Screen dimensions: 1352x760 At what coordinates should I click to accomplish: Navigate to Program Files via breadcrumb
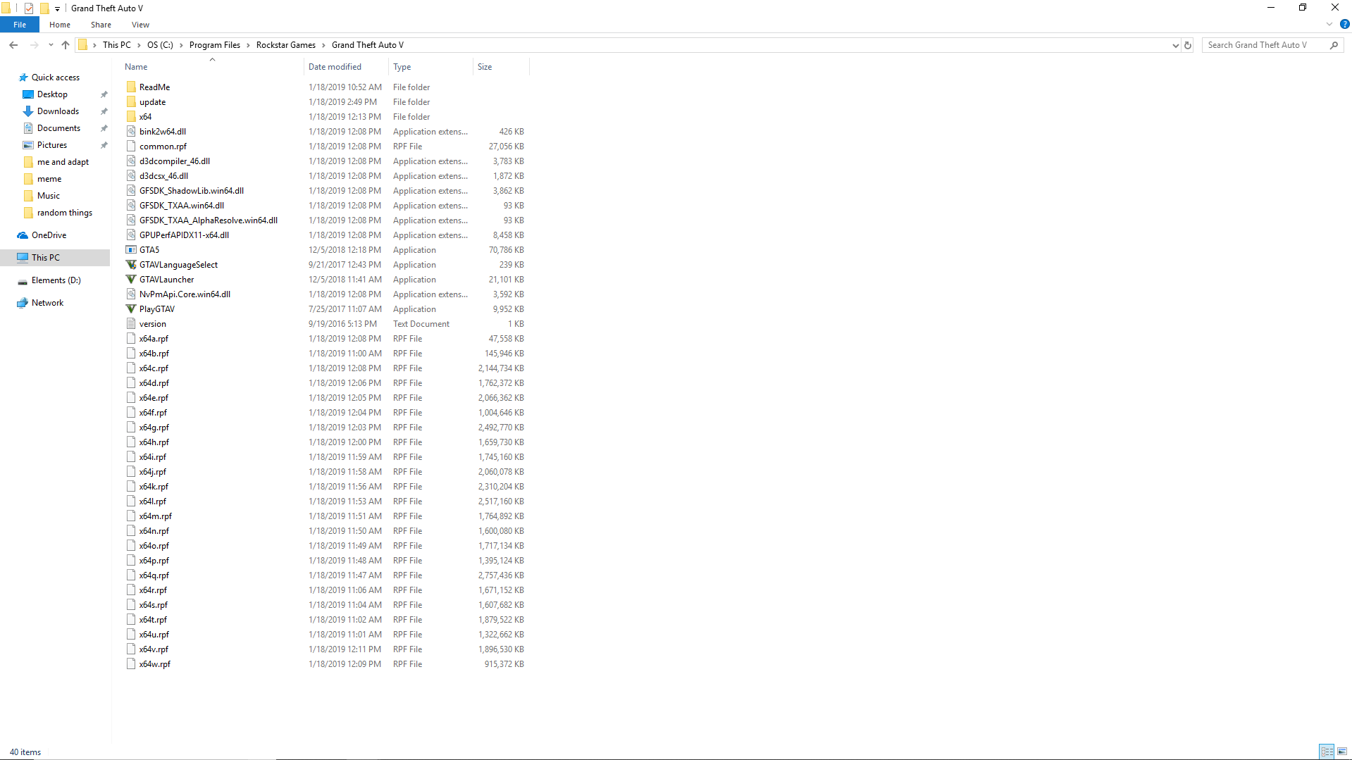(x=215, y=44)
